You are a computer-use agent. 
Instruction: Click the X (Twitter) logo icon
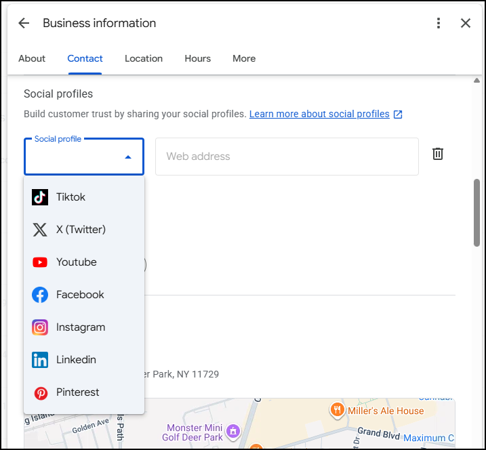coord(40,230)
